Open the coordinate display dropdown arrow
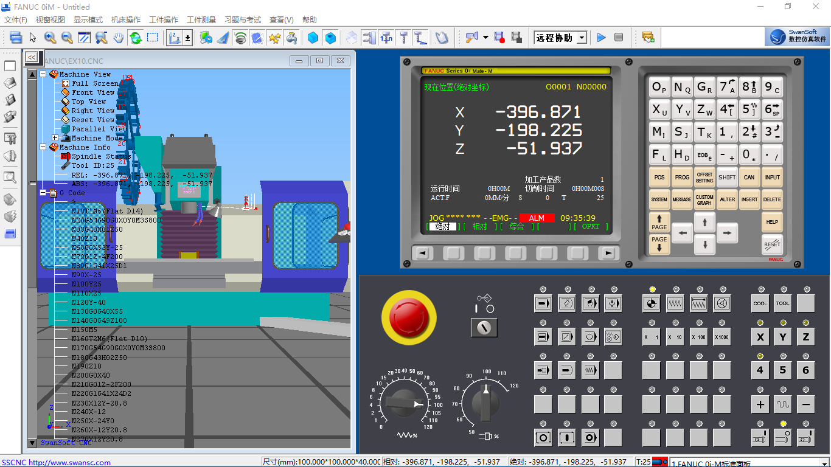831x467 pixels. (187, 38)
